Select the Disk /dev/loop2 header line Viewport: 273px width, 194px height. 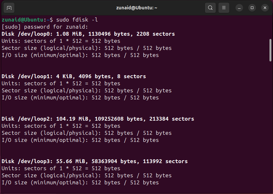tap(98, 119)
